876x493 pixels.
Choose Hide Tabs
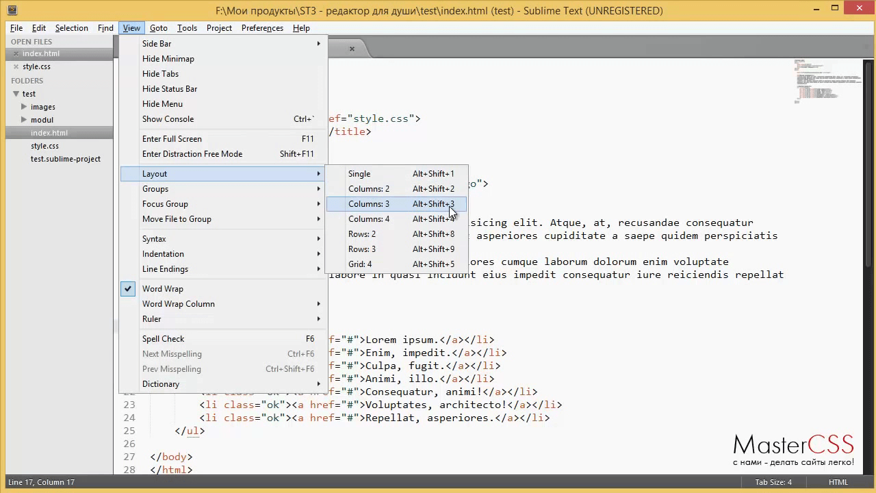click(224, 74)
